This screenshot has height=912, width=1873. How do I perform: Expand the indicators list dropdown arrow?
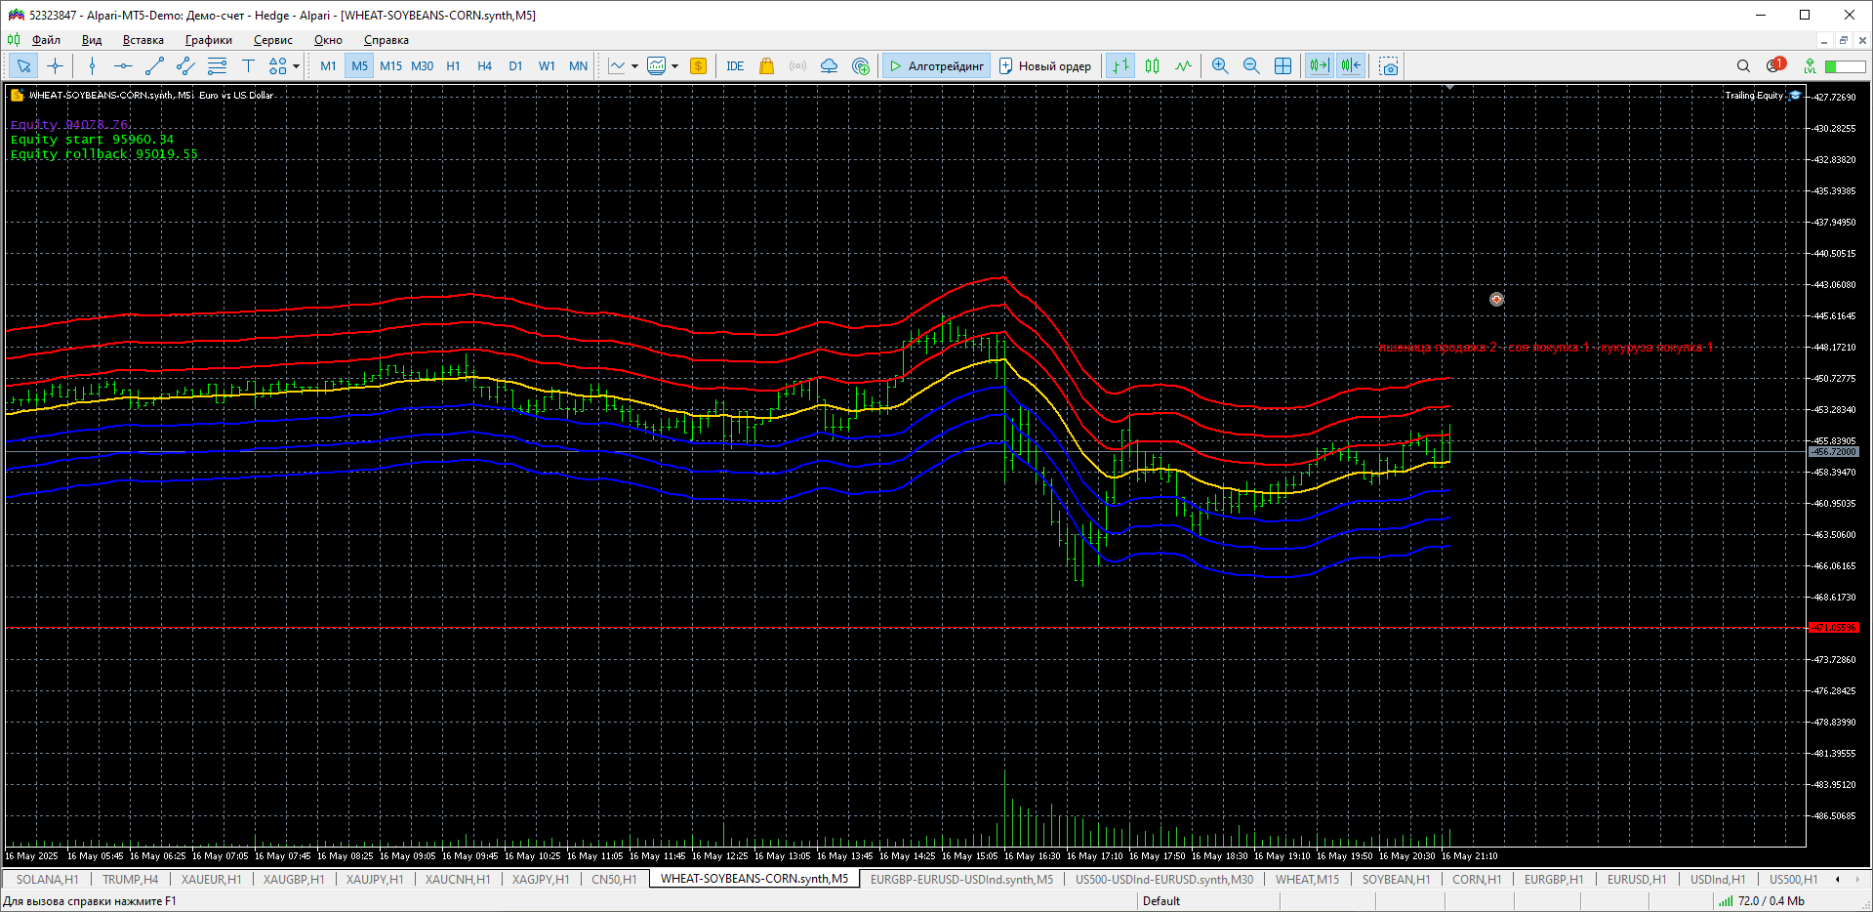[674, 66]
